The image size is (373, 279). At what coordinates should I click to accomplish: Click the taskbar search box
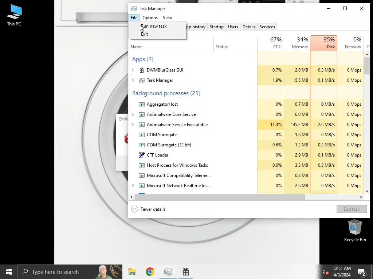click(70, 272)
